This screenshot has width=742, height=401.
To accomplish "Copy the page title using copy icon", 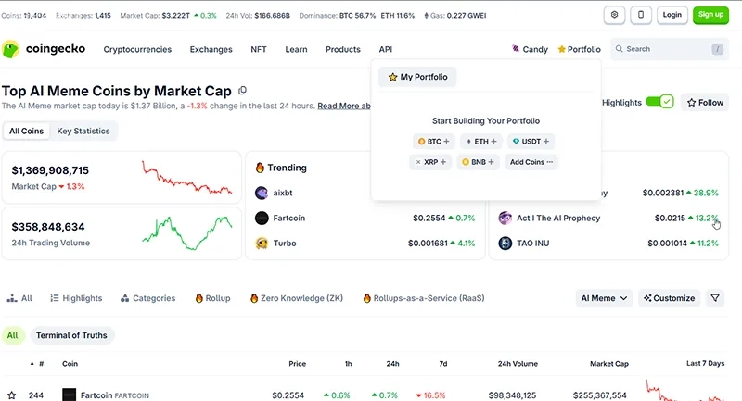I will [x=242, y=91].
